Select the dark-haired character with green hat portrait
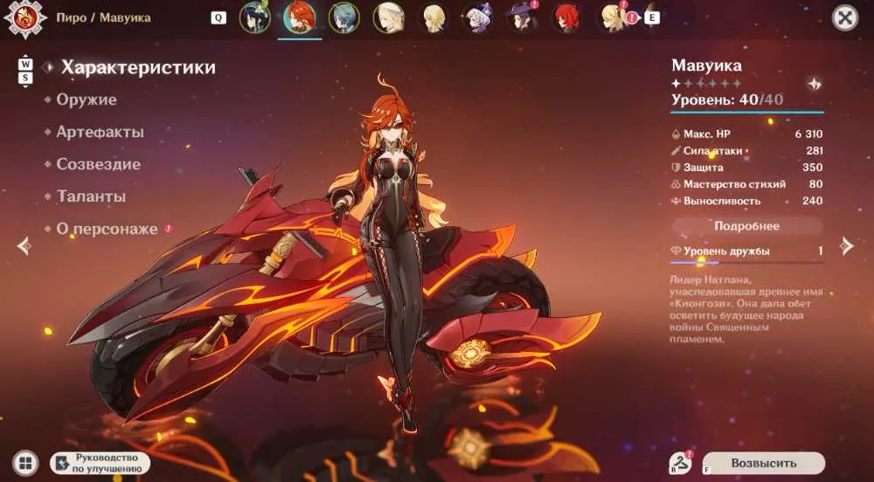The image size is (874, 482). (x=254, y=17)
